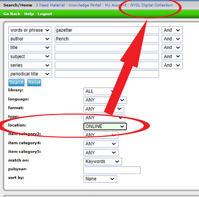Open the And operator dropdown beside series
Screen dimensions: 199x197
click(172, 65)
